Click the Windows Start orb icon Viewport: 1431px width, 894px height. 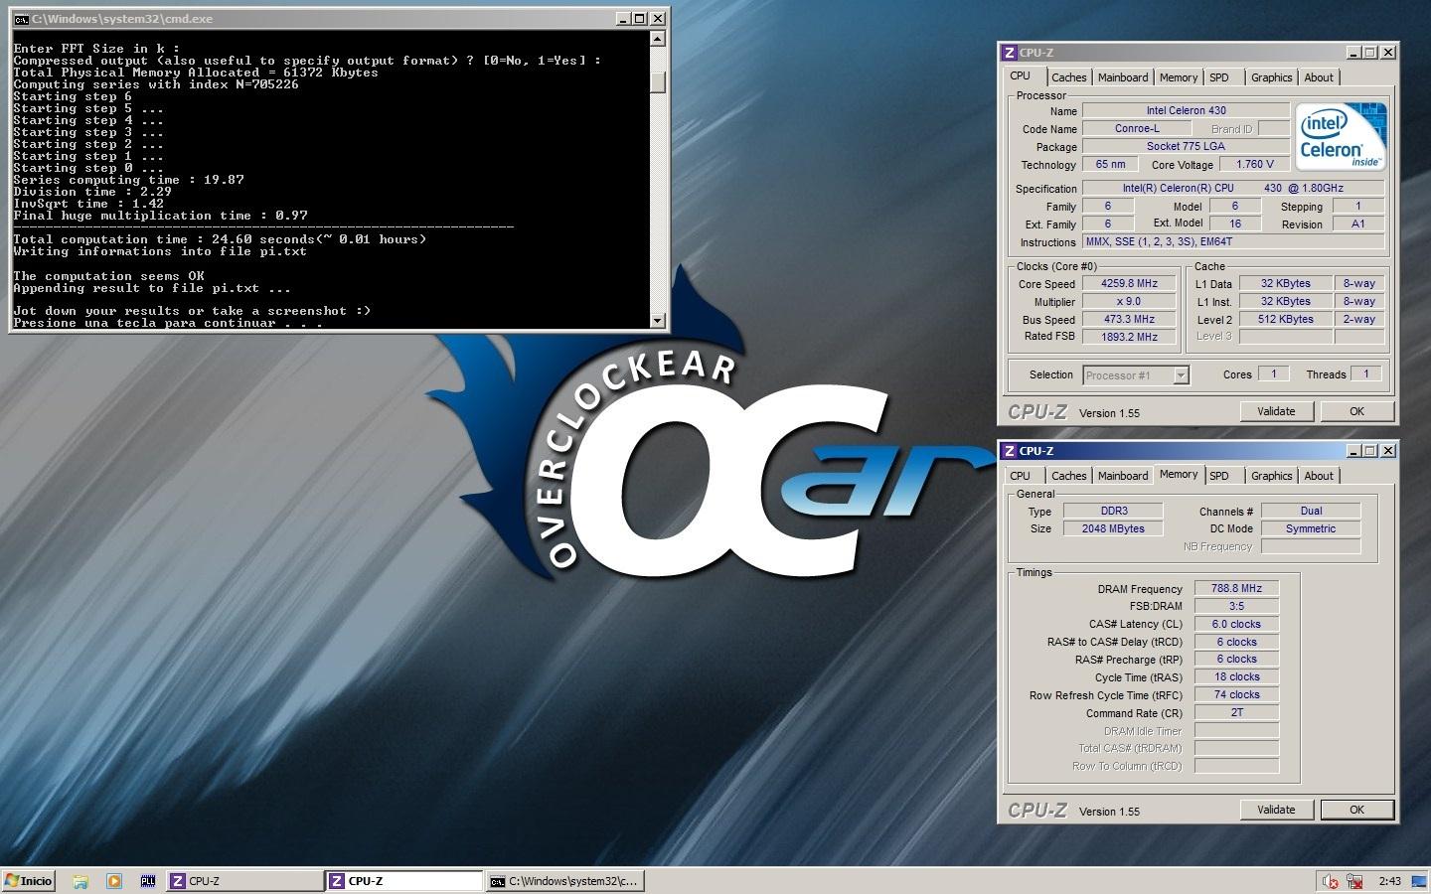coord(12,881)
